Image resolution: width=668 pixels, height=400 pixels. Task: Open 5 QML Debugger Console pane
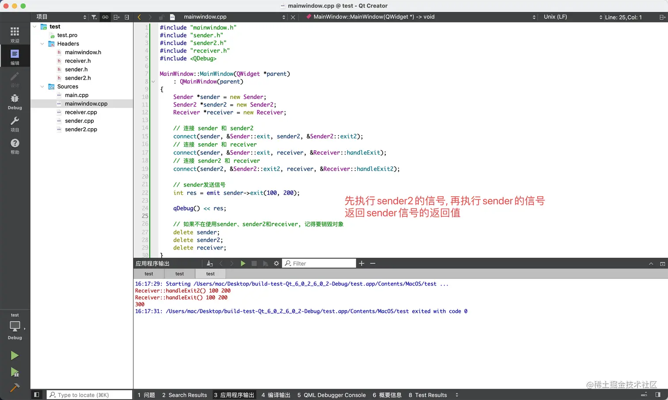coord(331,395)
